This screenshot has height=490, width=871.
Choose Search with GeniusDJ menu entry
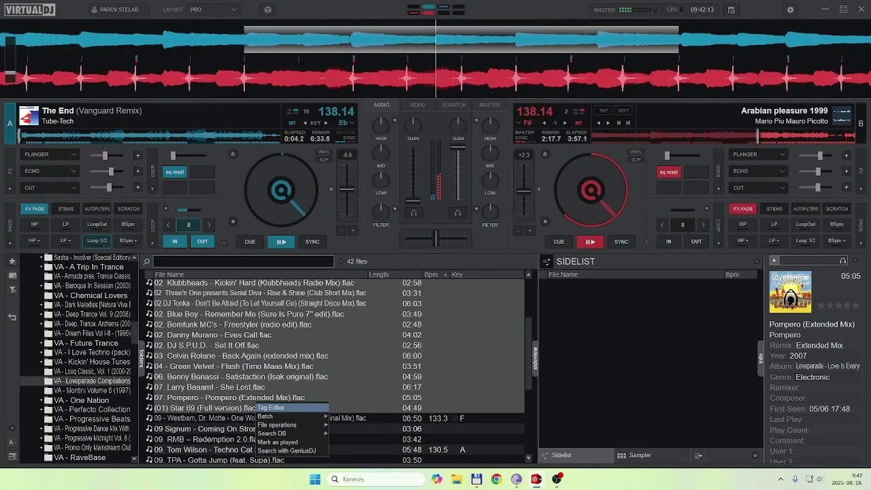293,451
